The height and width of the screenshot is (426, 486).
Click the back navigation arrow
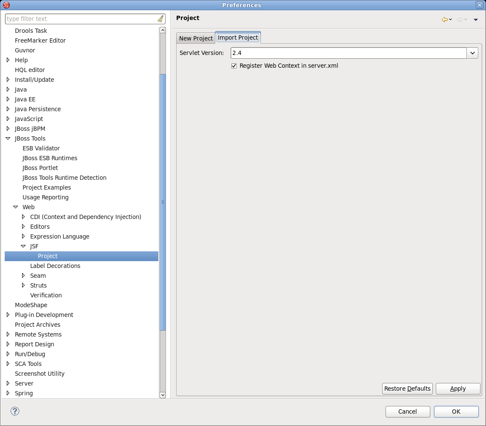(x=445, y=20)
